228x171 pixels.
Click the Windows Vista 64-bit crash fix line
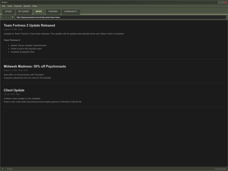point(43,102)
